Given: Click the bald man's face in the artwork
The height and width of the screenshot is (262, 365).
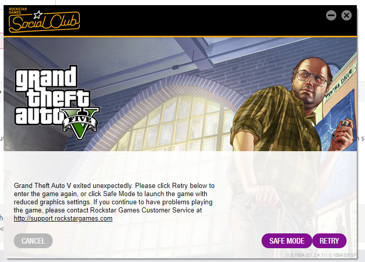Looking at the screenshot, I should (x=311, y=81).
